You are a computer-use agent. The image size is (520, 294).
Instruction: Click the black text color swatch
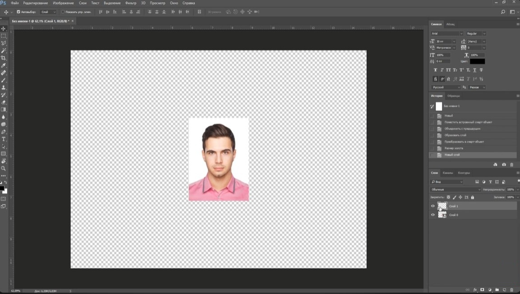pos(477,61)
